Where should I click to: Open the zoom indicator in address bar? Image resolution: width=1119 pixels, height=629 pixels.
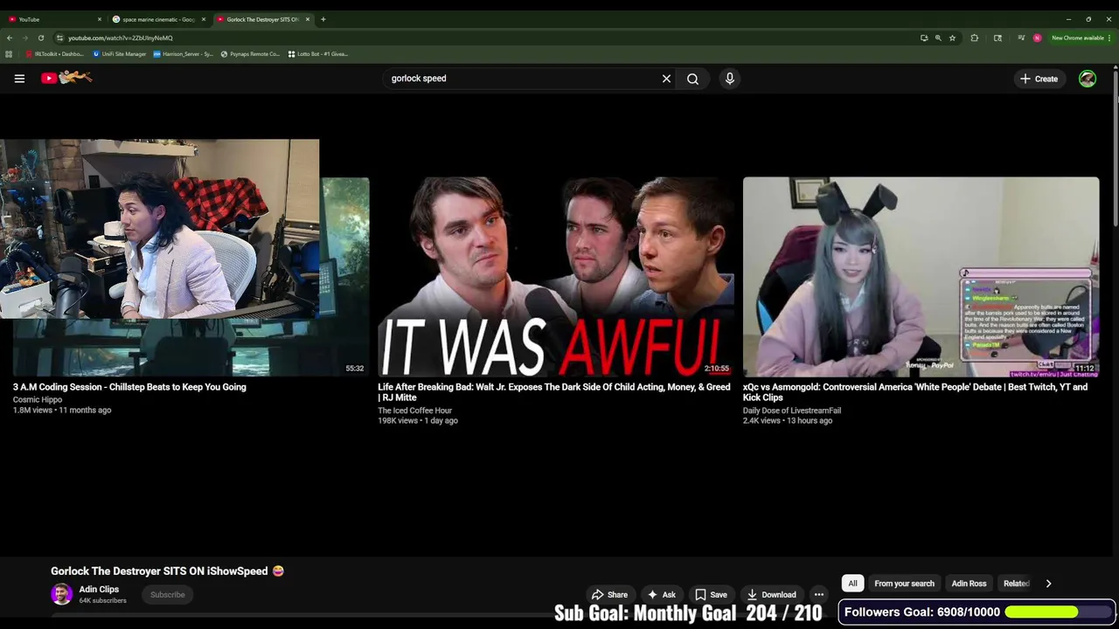[x=938, y=38]
